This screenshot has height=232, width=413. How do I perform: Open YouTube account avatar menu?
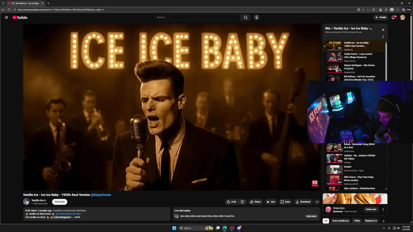click(402, 17)
